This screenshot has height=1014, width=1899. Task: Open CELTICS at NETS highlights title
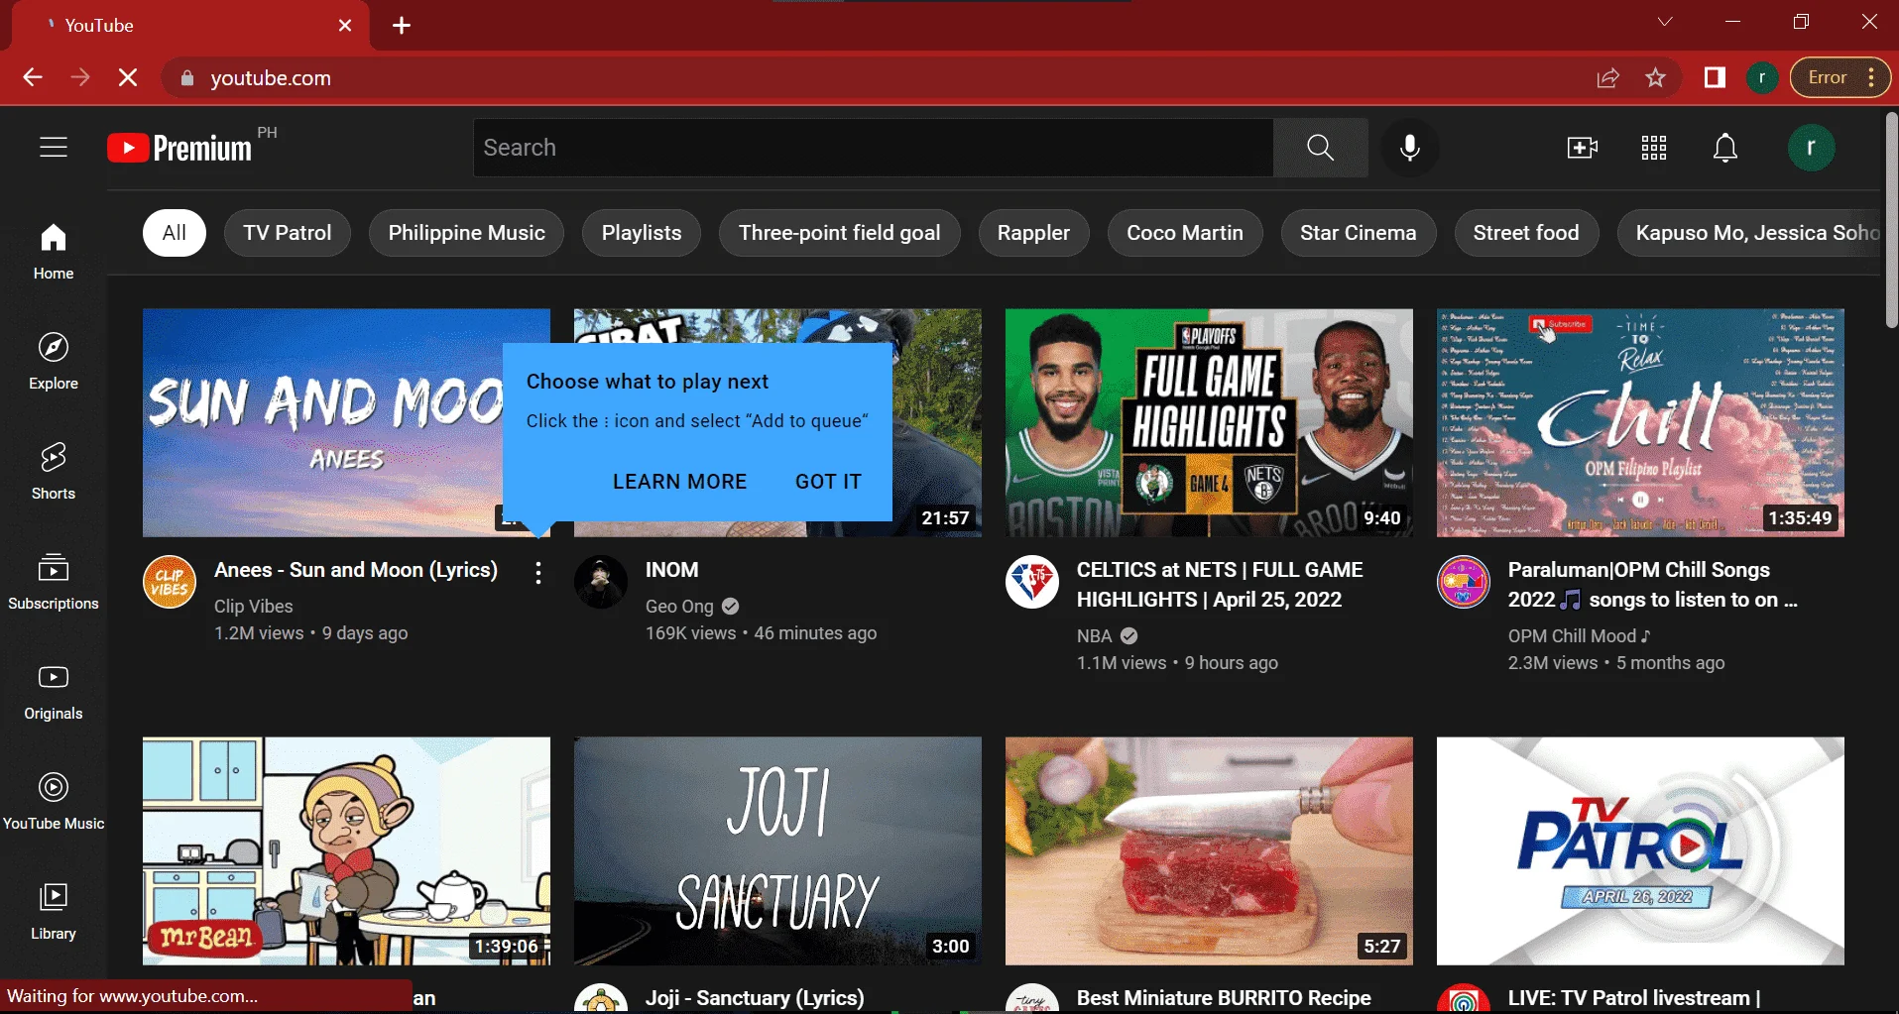(x=1220, y=585)
